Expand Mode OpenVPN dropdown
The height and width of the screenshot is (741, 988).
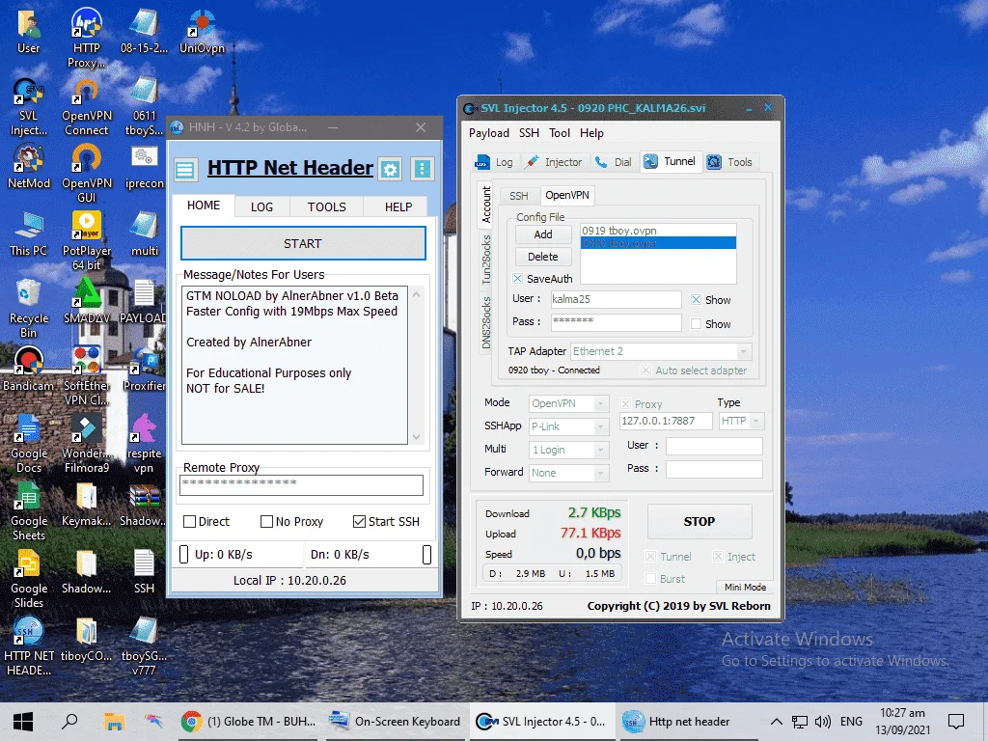[601, 403]
